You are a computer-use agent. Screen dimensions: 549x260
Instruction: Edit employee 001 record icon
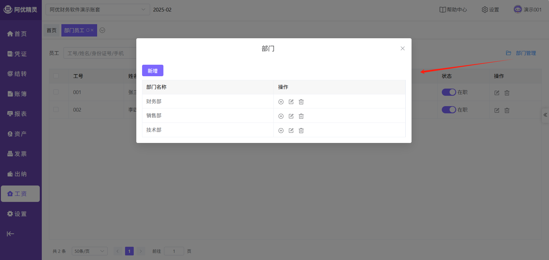[497, 93]
